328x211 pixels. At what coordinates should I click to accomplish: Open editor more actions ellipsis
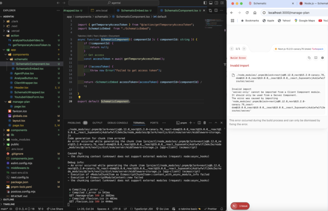(x=221, y=10)
